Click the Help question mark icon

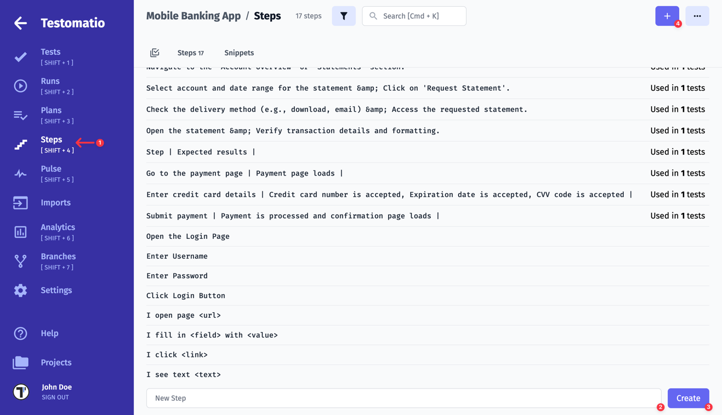[x=20, y=333]
